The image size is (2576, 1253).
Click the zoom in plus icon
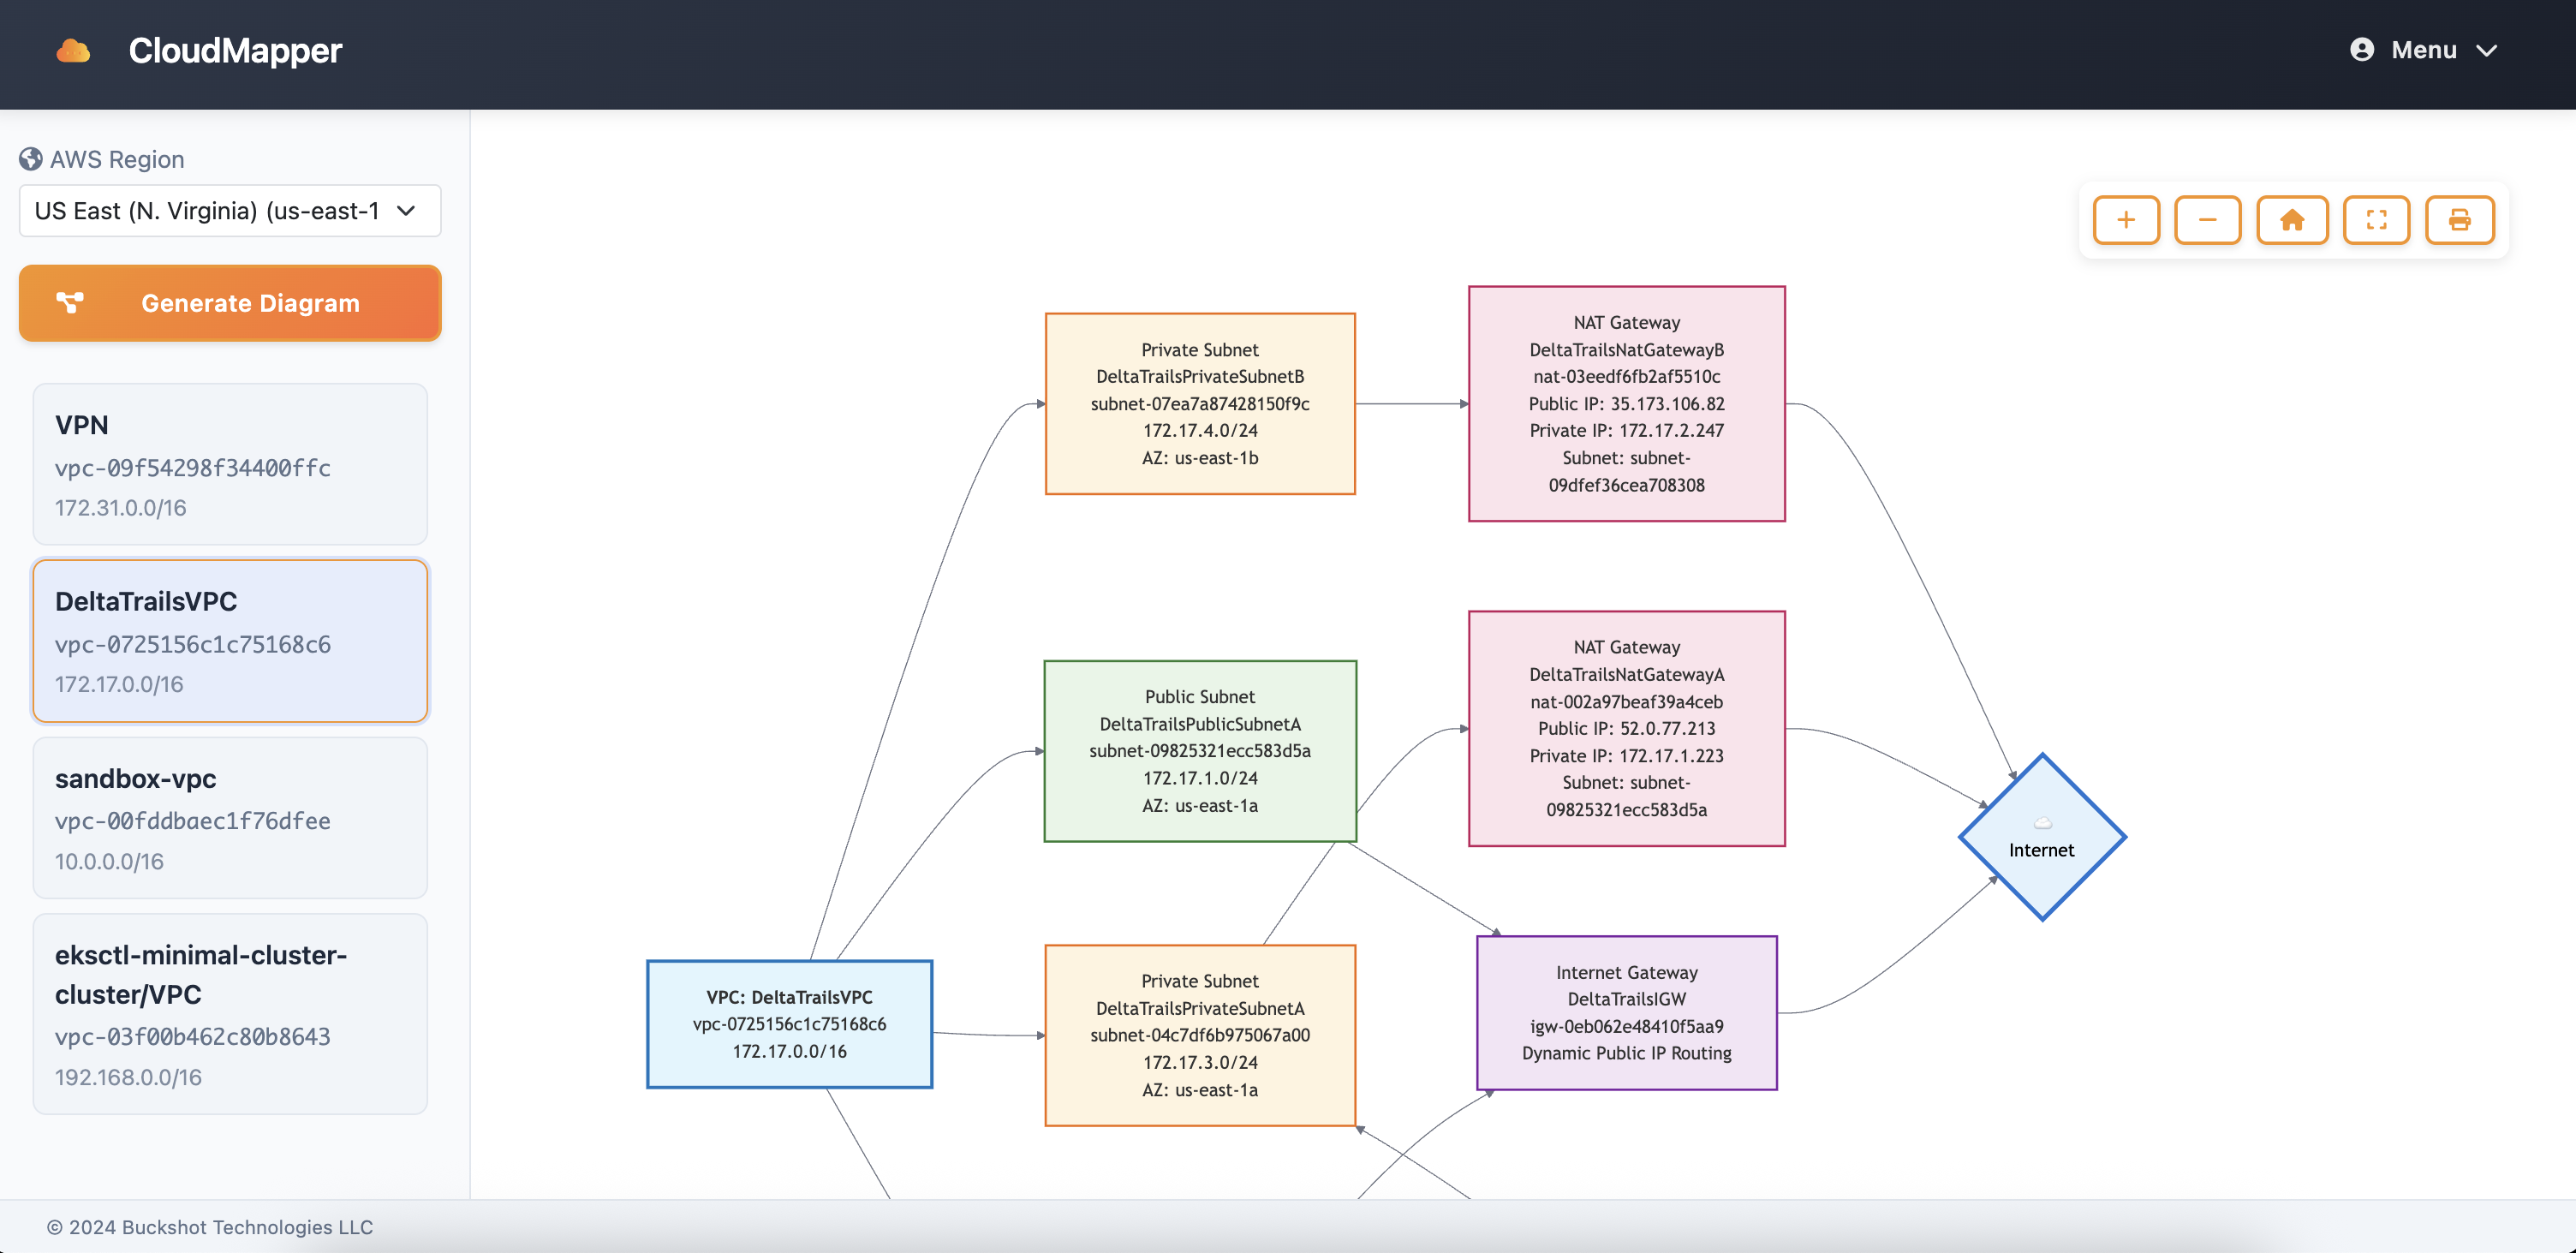pyautogui.click(x=2126, y=220)
